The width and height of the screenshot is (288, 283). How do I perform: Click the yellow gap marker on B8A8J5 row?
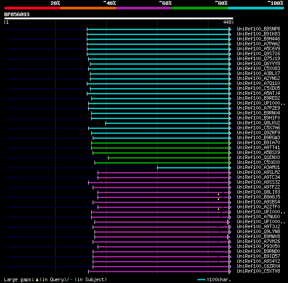click(218, 199)
